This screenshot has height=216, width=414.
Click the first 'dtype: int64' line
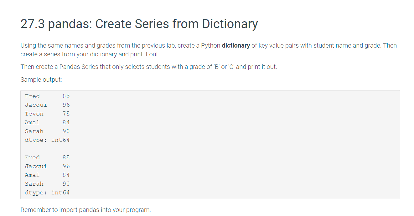tap(47, 140)
